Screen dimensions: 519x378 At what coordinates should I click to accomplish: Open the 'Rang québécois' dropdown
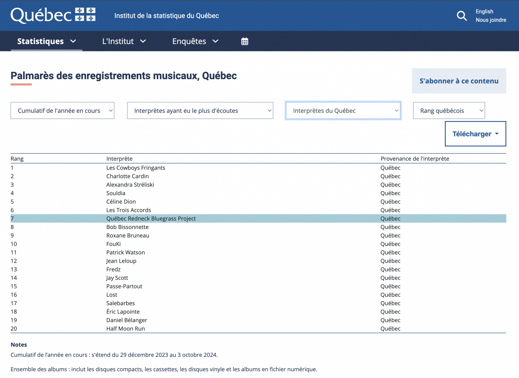click(x=449, y=110)
